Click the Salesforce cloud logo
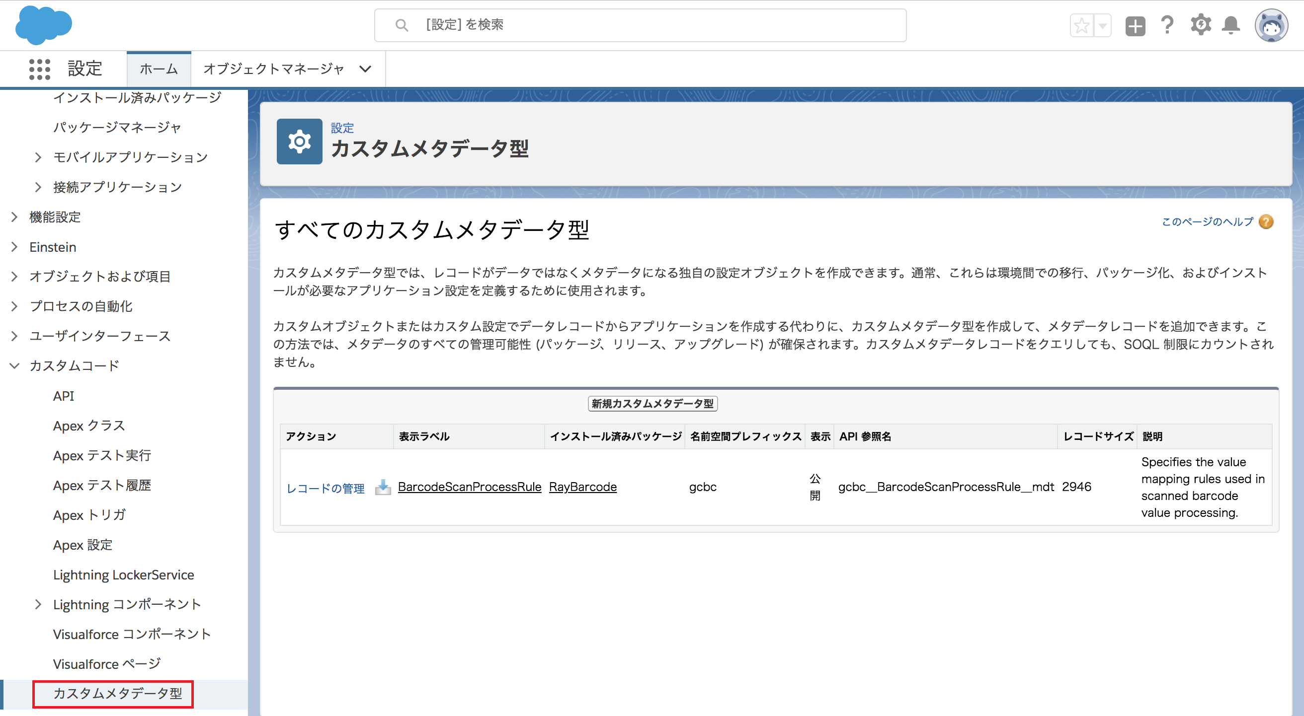The width and height of the screenshot is (1304, 716). (44, 25)
